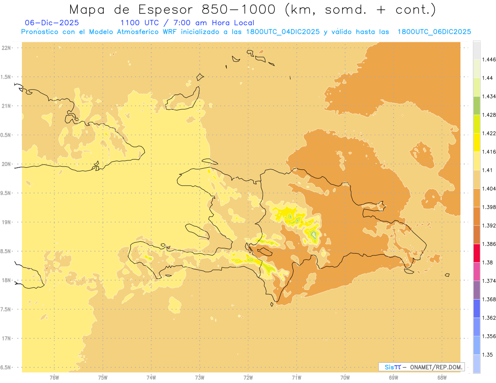Click the colorbar value 1.416
Image resolution: width=496 pixels, height=383 pixels.
[489, 152]
